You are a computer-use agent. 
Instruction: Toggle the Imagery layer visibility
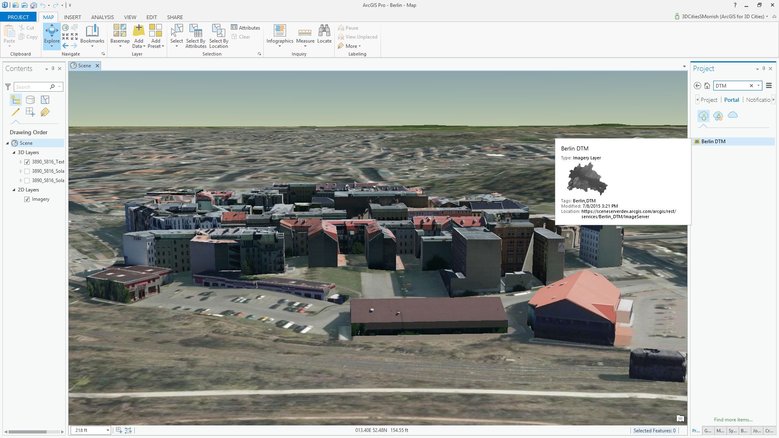(x=27, y=200)
